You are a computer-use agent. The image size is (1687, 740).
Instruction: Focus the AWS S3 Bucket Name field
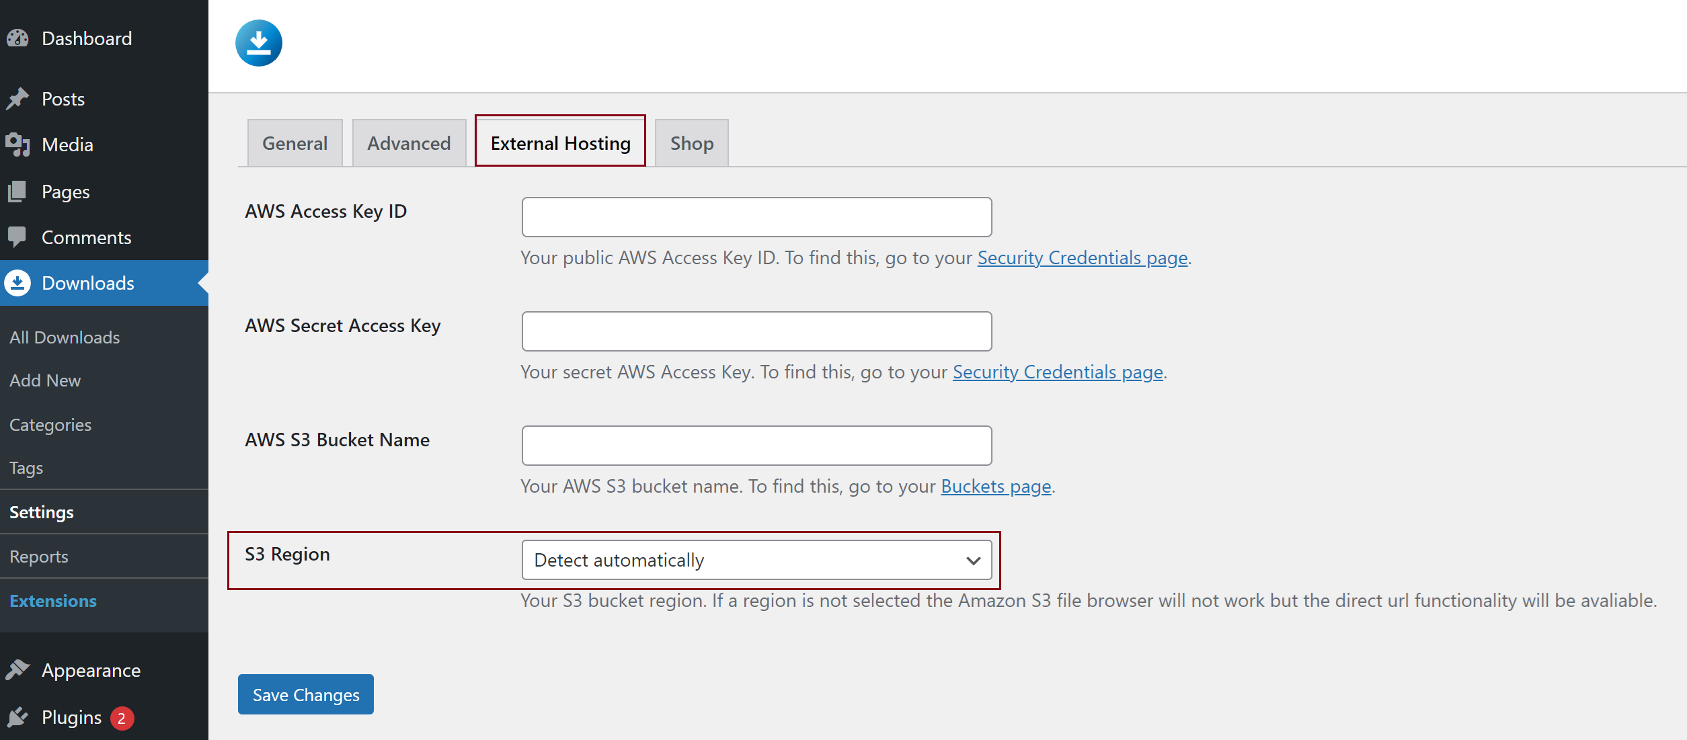[756, 446]
